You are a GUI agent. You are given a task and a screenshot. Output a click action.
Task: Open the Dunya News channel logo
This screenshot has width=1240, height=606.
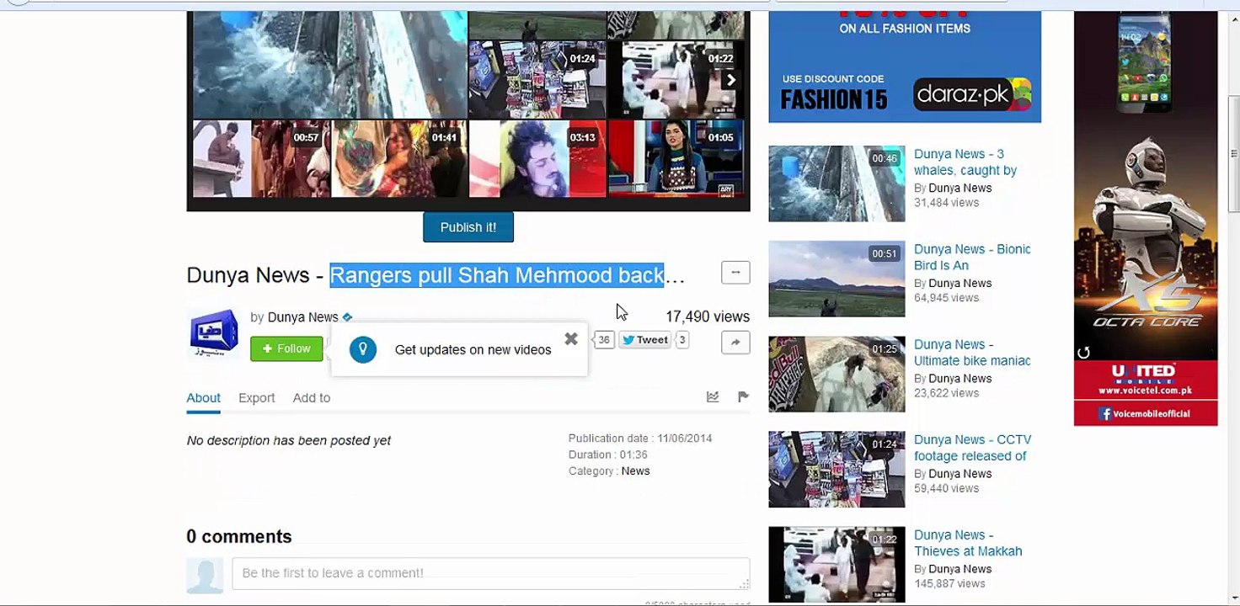pyautogui.click(x=214, y=332)
